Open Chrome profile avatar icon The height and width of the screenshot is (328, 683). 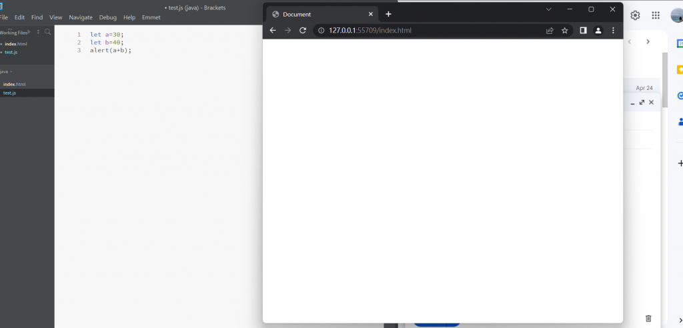point(598,31)
